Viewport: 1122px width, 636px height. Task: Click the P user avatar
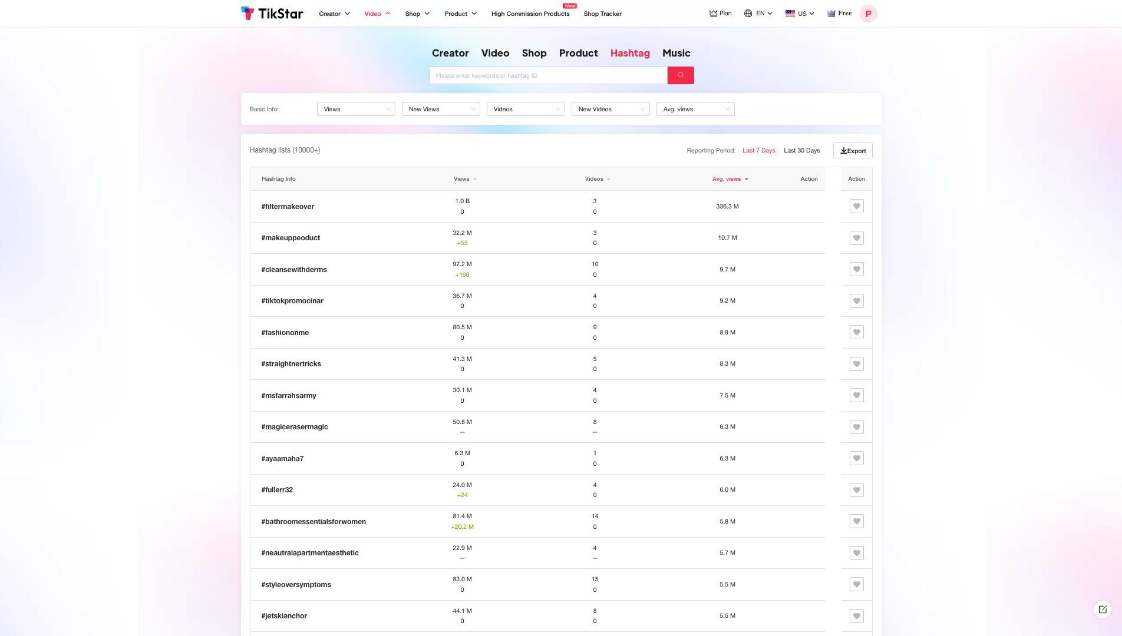[869, 14]
